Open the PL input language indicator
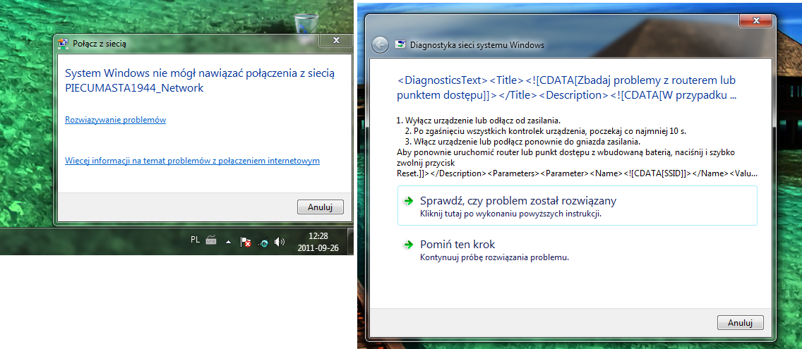802x349 pixels. pyautogui.click(x=195, y=239)
